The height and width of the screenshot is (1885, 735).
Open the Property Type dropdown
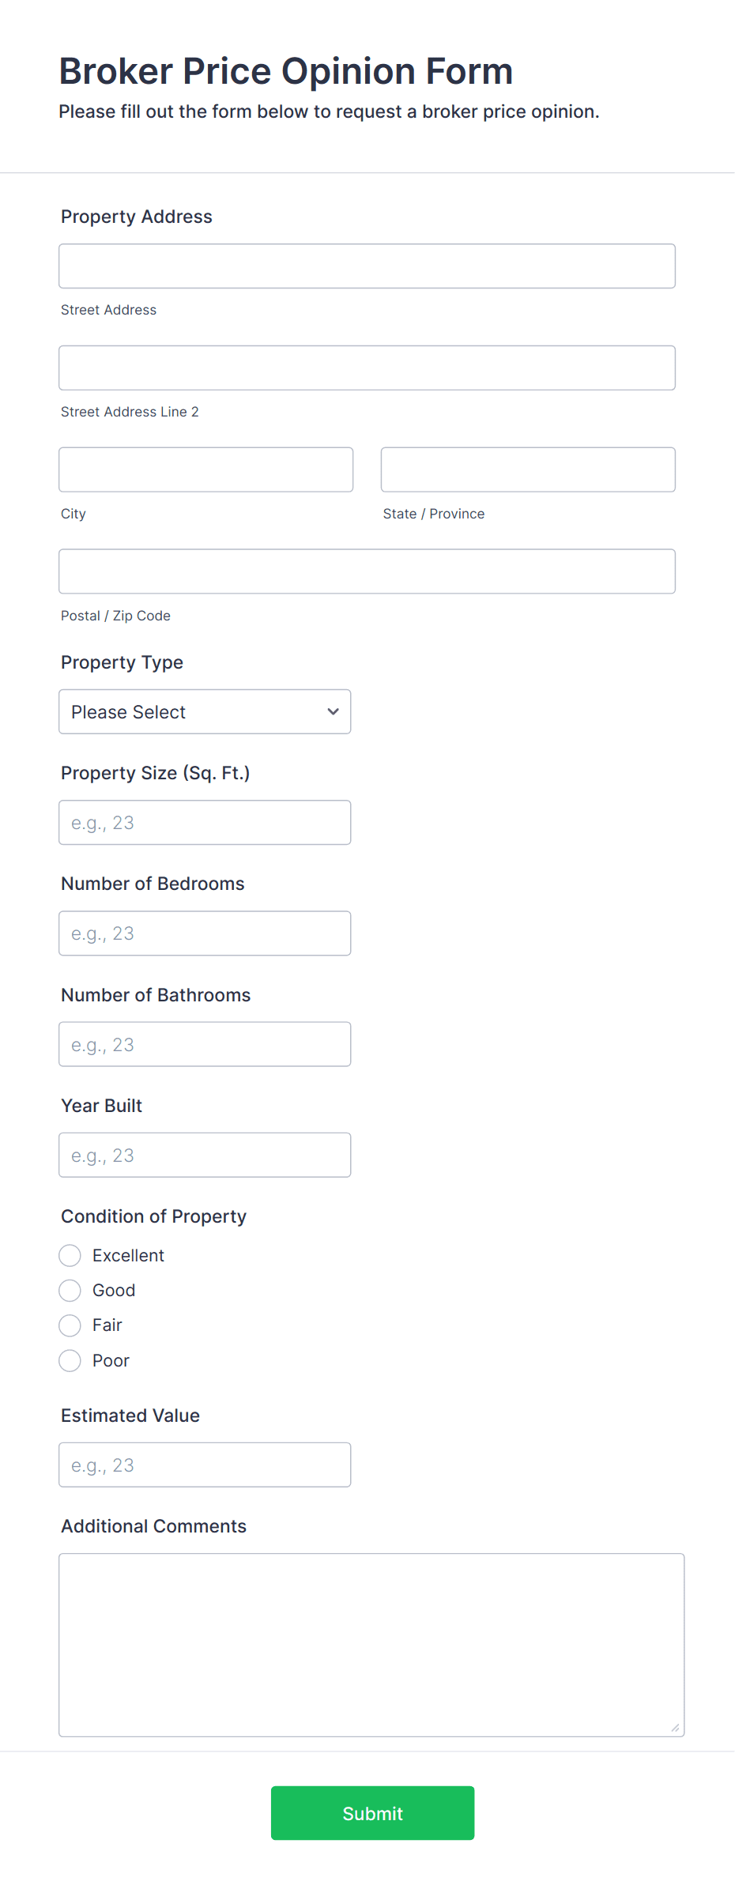[205, 711]
